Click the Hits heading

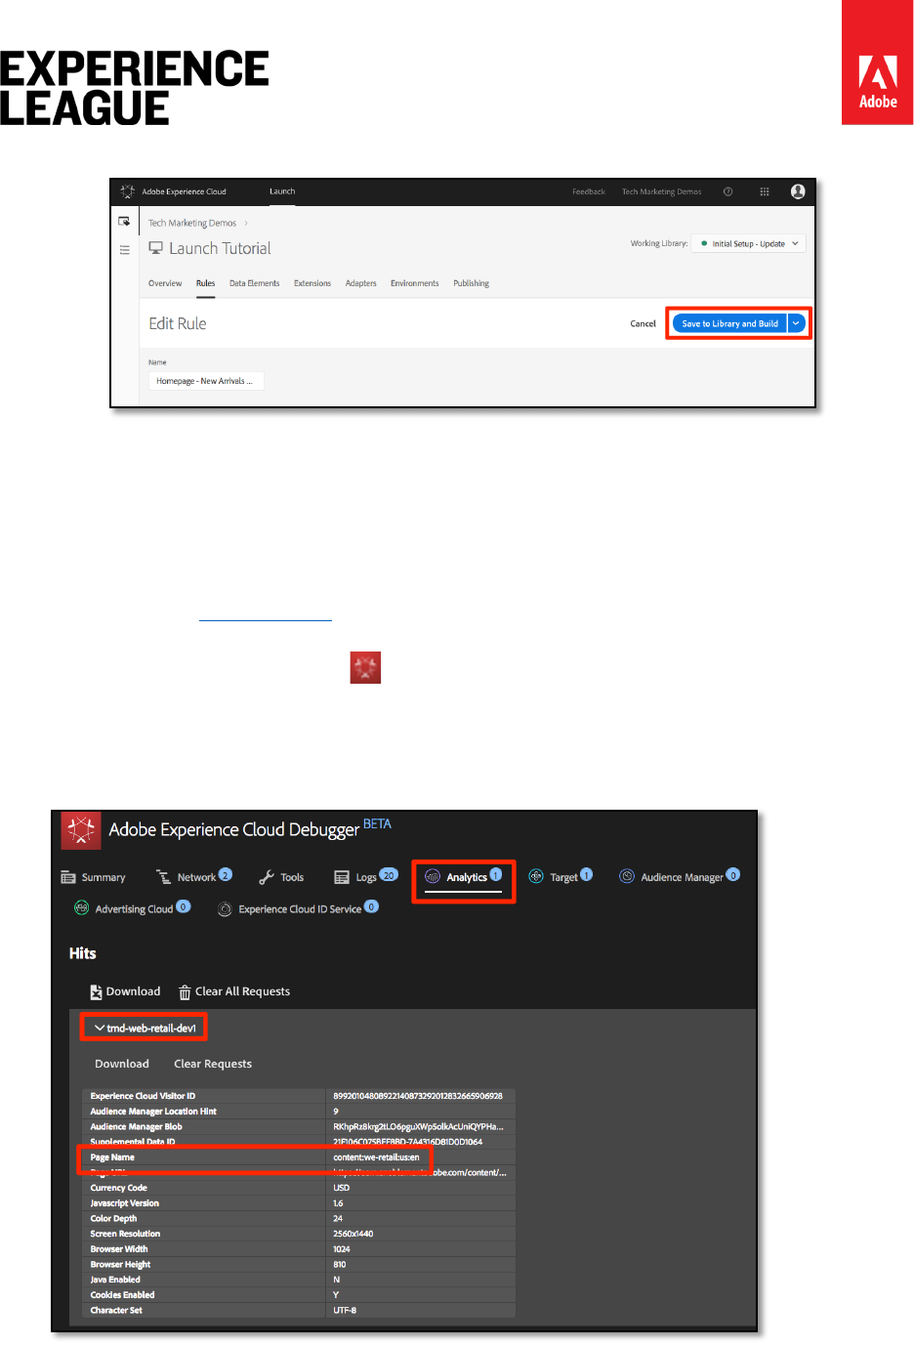coord(83,953)
